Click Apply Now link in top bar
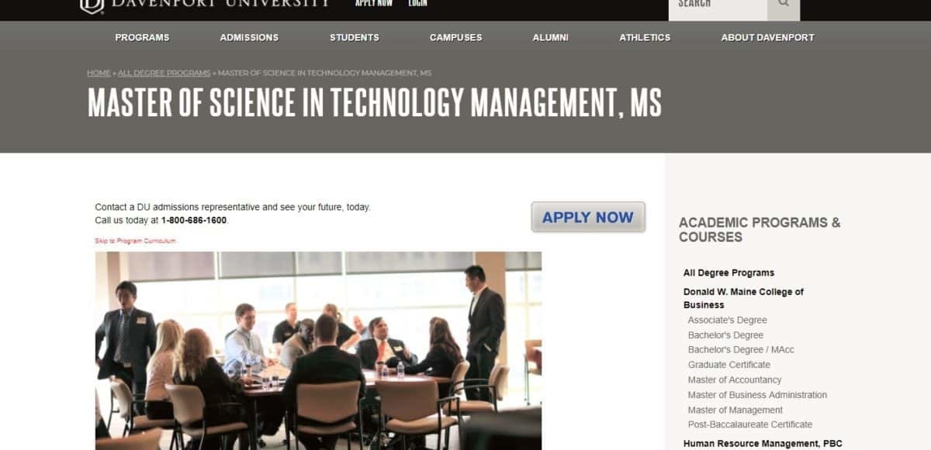This screenshot has width=931, height=450. pyautogui.click(x=374, y=3)
